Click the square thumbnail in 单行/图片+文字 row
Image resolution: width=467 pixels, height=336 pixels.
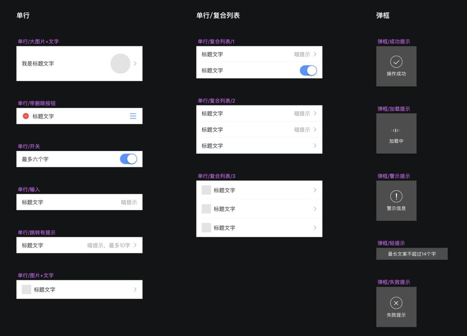26,289
